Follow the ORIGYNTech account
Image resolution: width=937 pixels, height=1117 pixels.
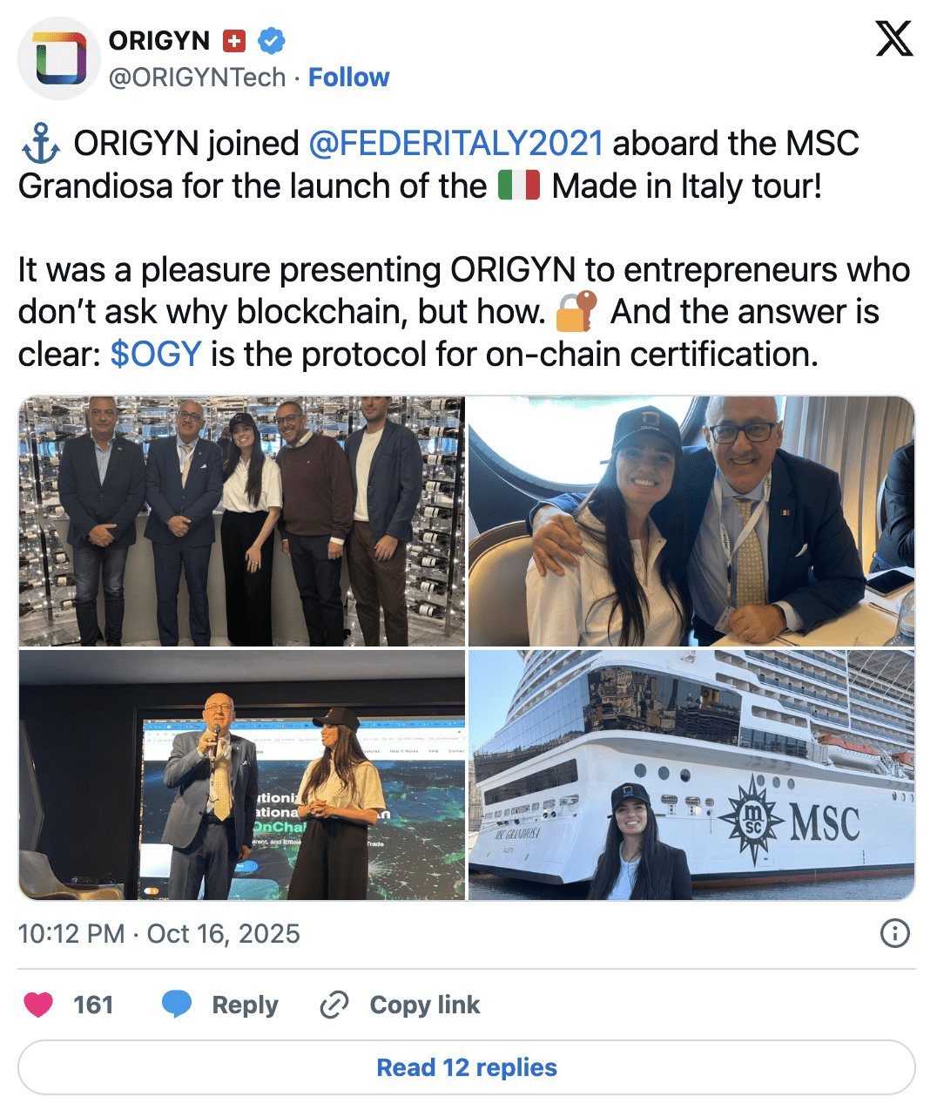click(x=349, y=78)
